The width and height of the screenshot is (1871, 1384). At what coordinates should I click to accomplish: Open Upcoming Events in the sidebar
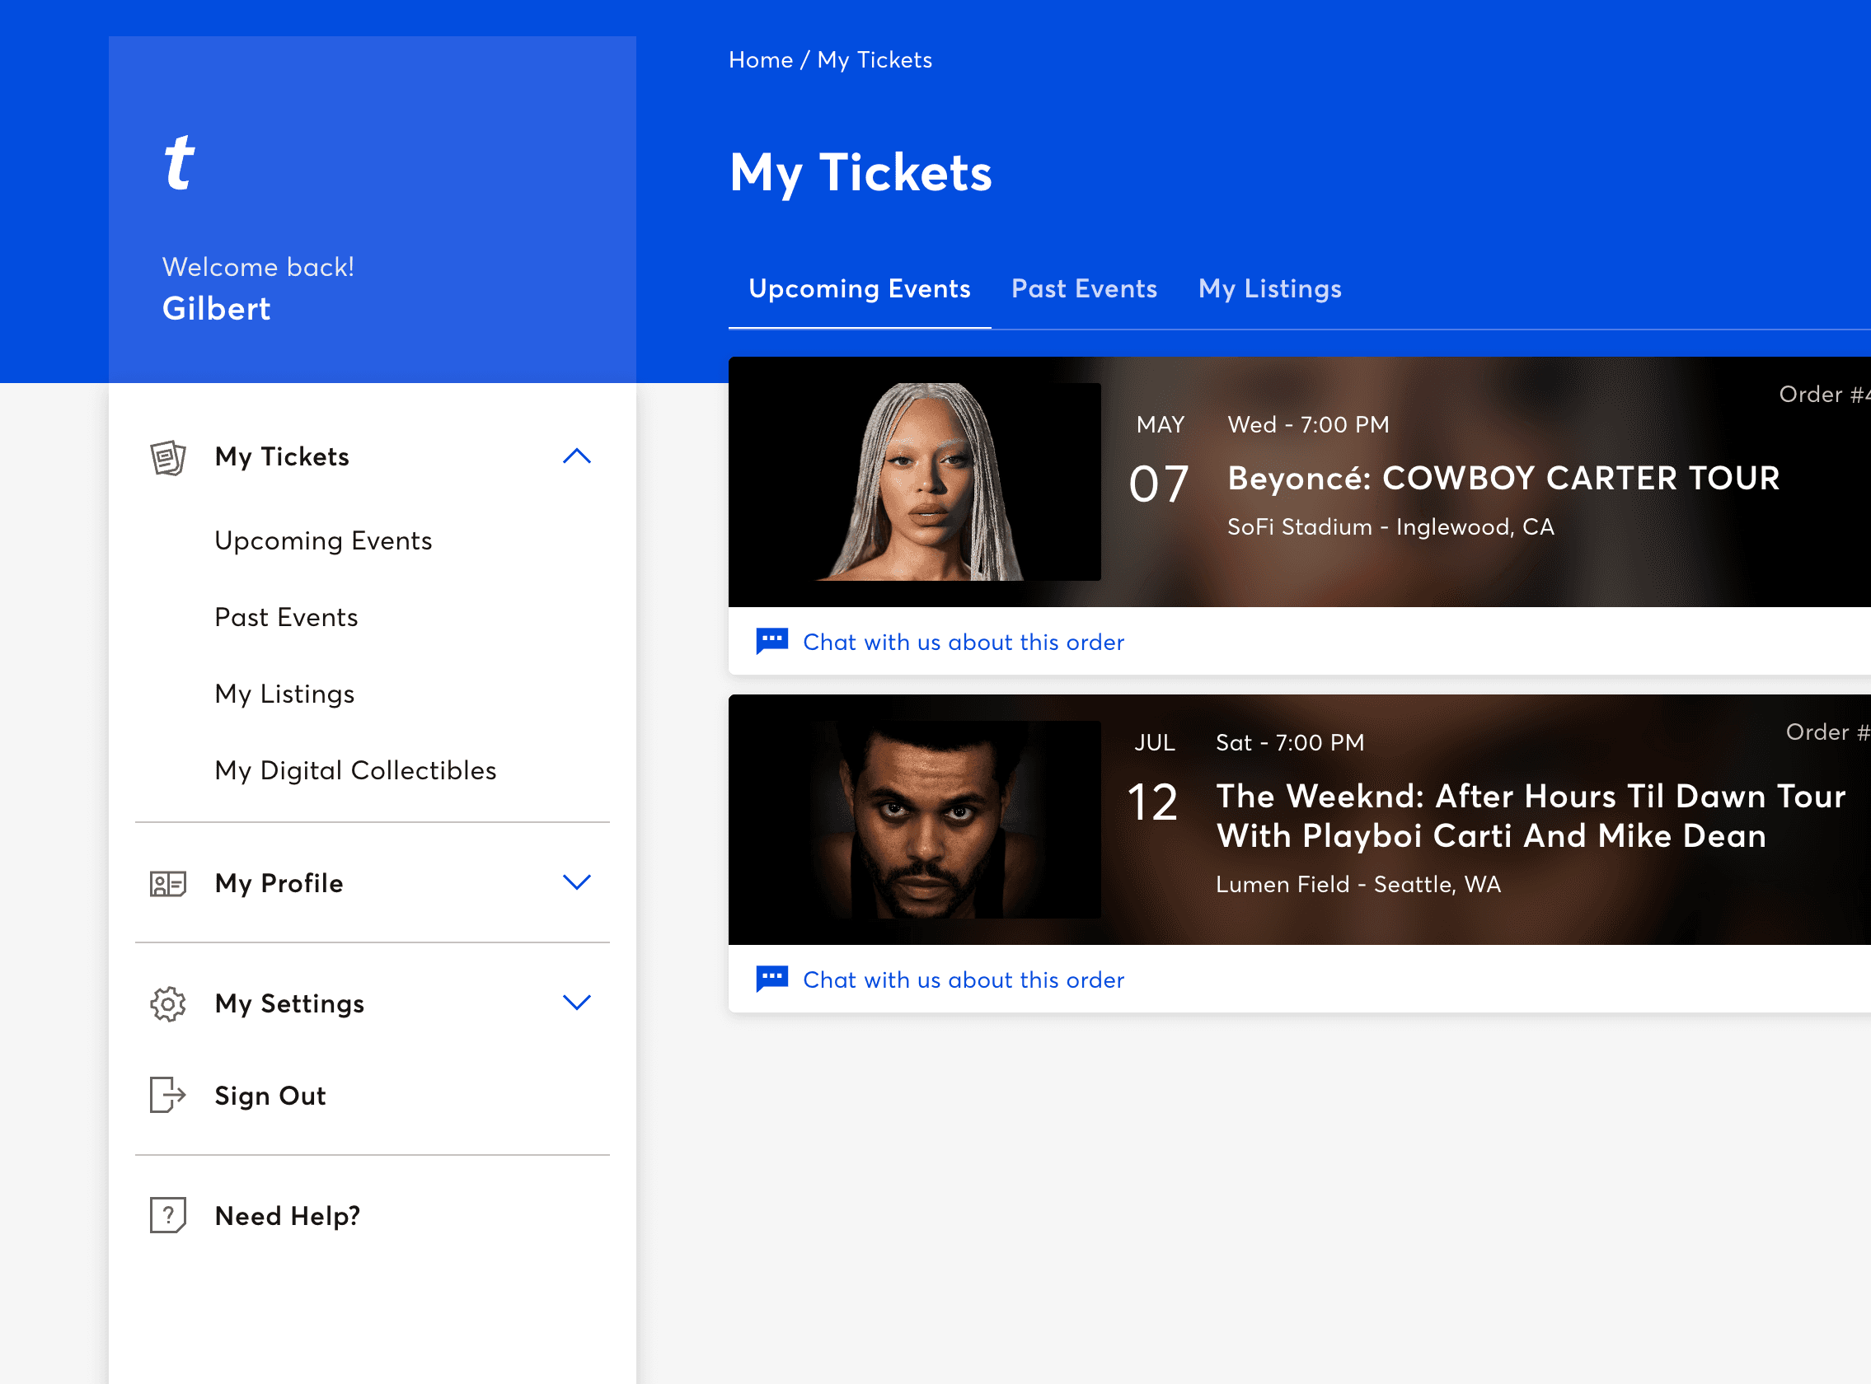coord(324,540)
